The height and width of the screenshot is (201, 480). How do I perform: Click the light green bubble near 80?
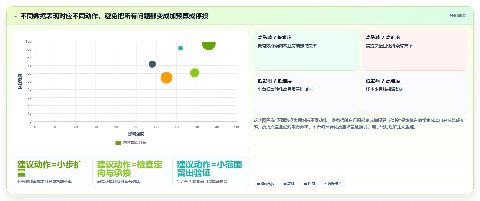(195, 73)
